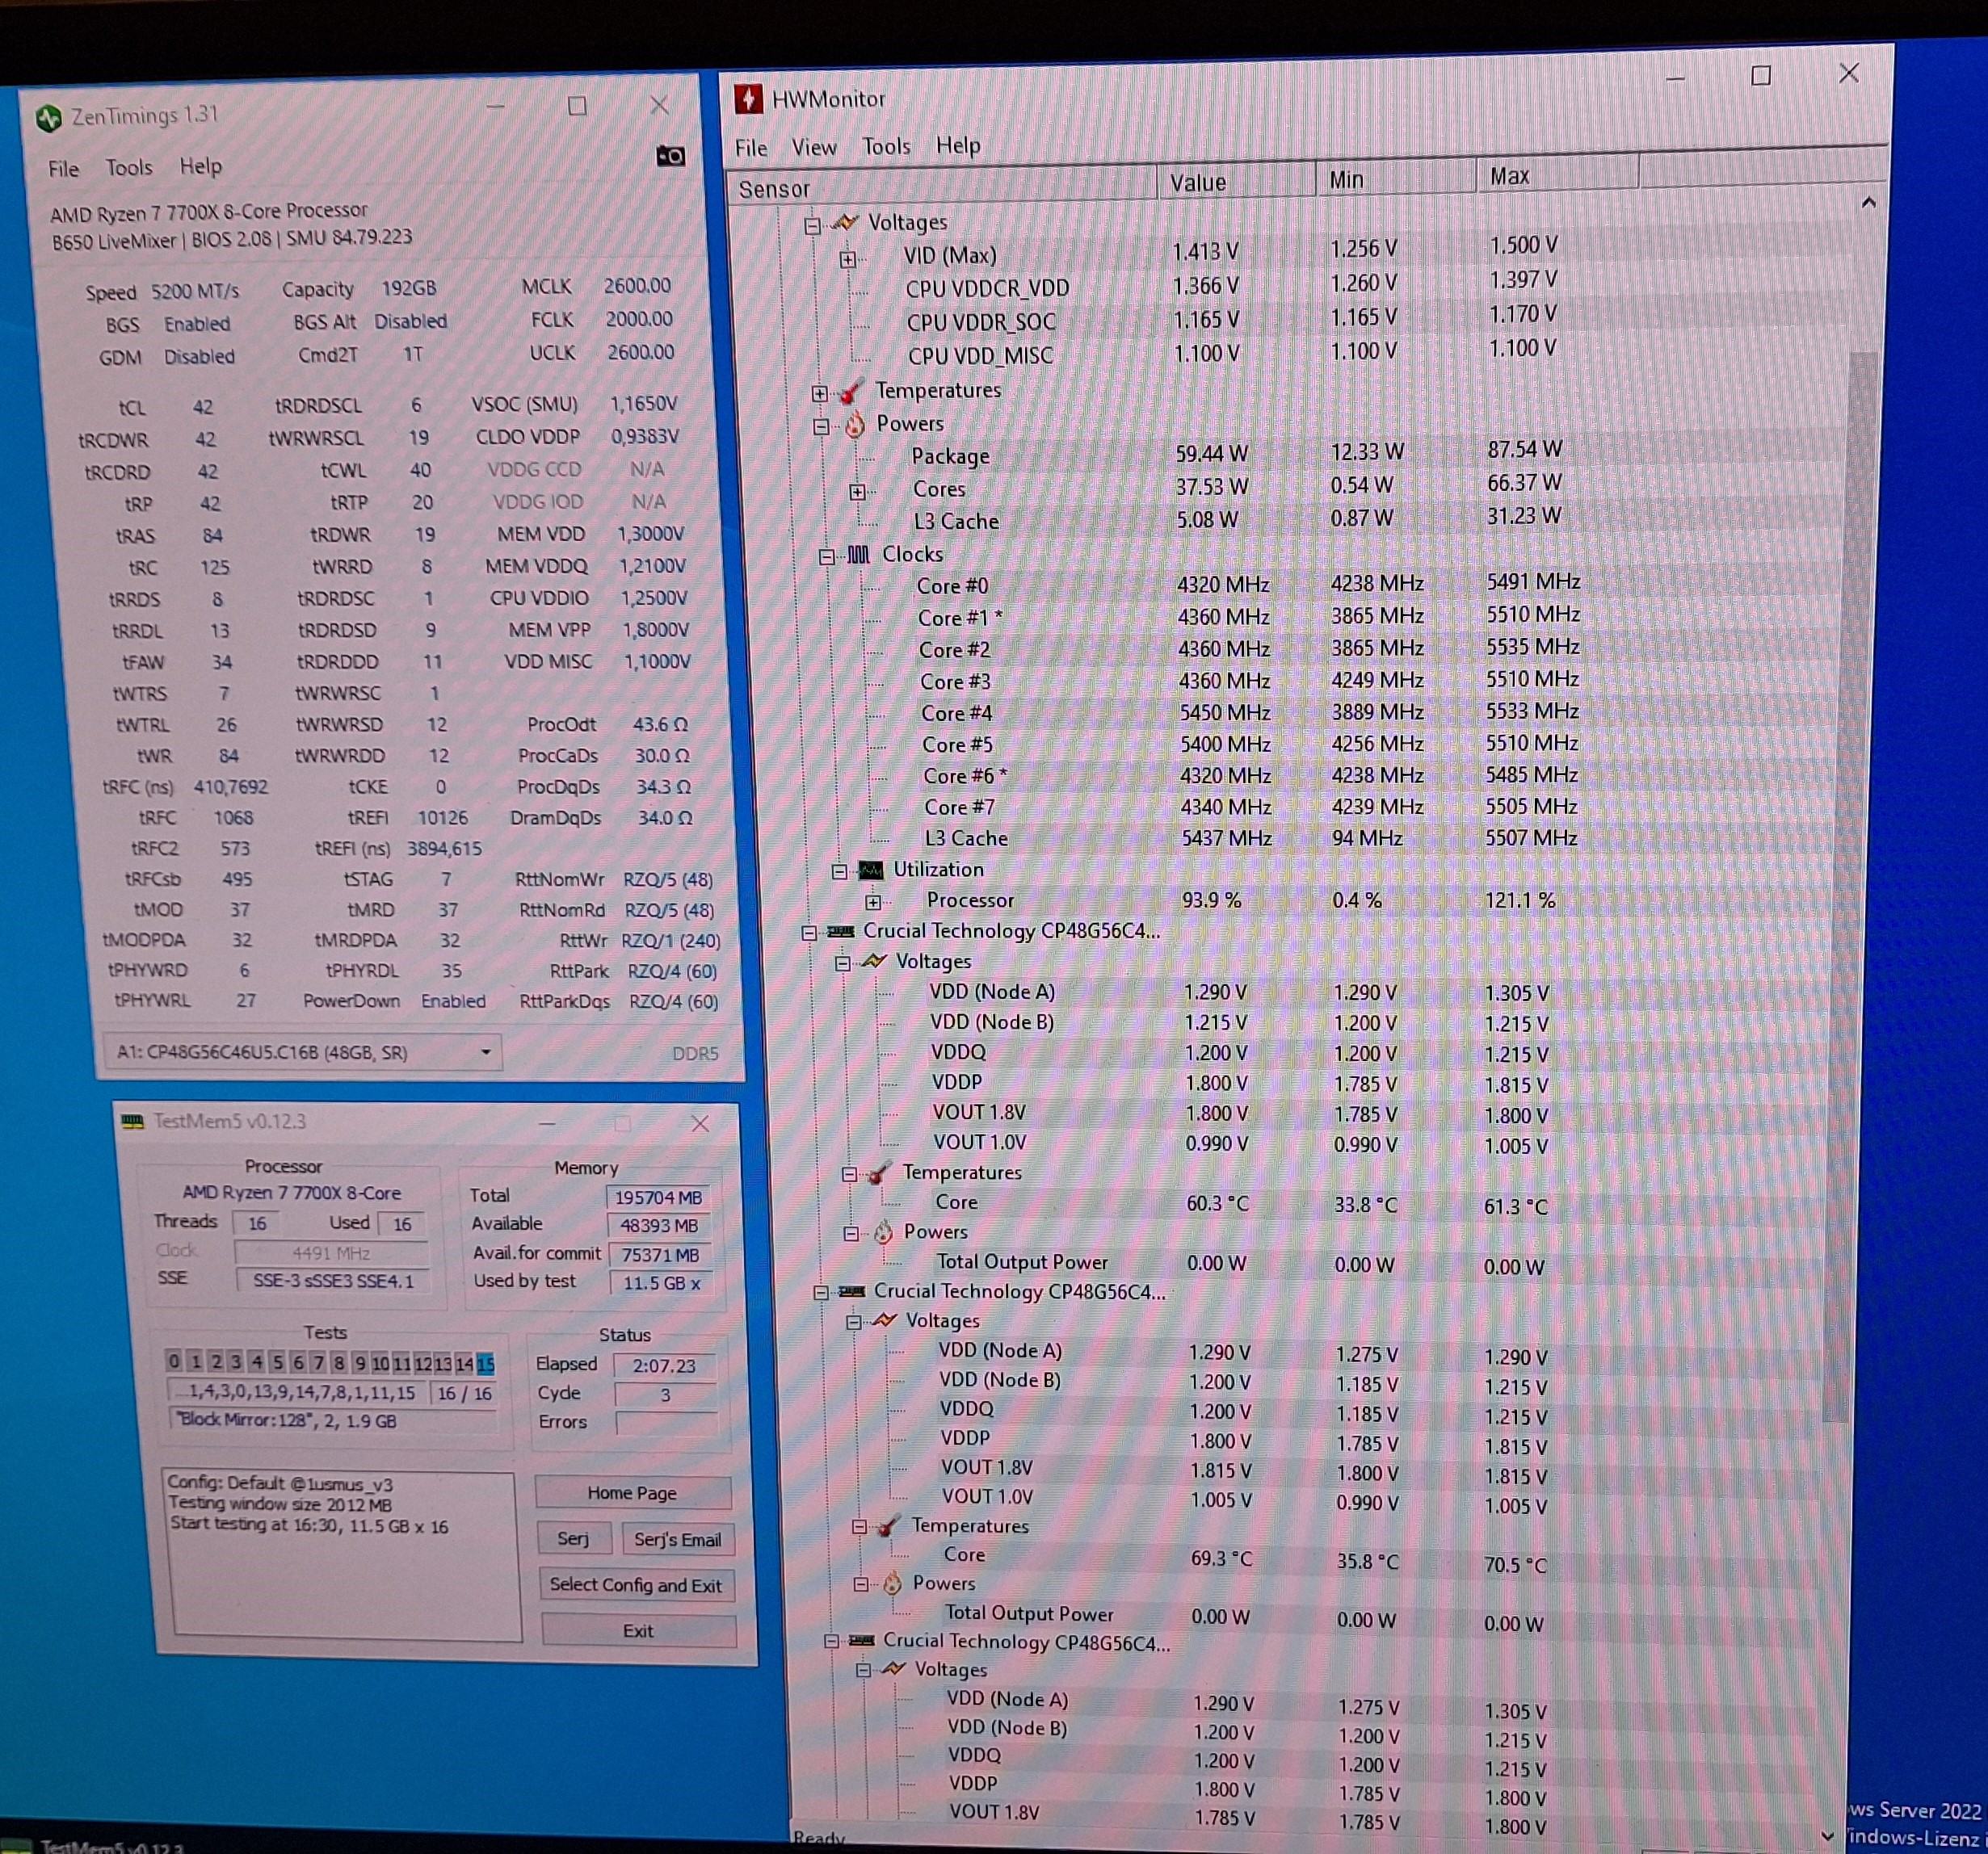The image size is (1988, 1854).
Task: Open ZenTimings Tools menu
Action: point(129,168)
